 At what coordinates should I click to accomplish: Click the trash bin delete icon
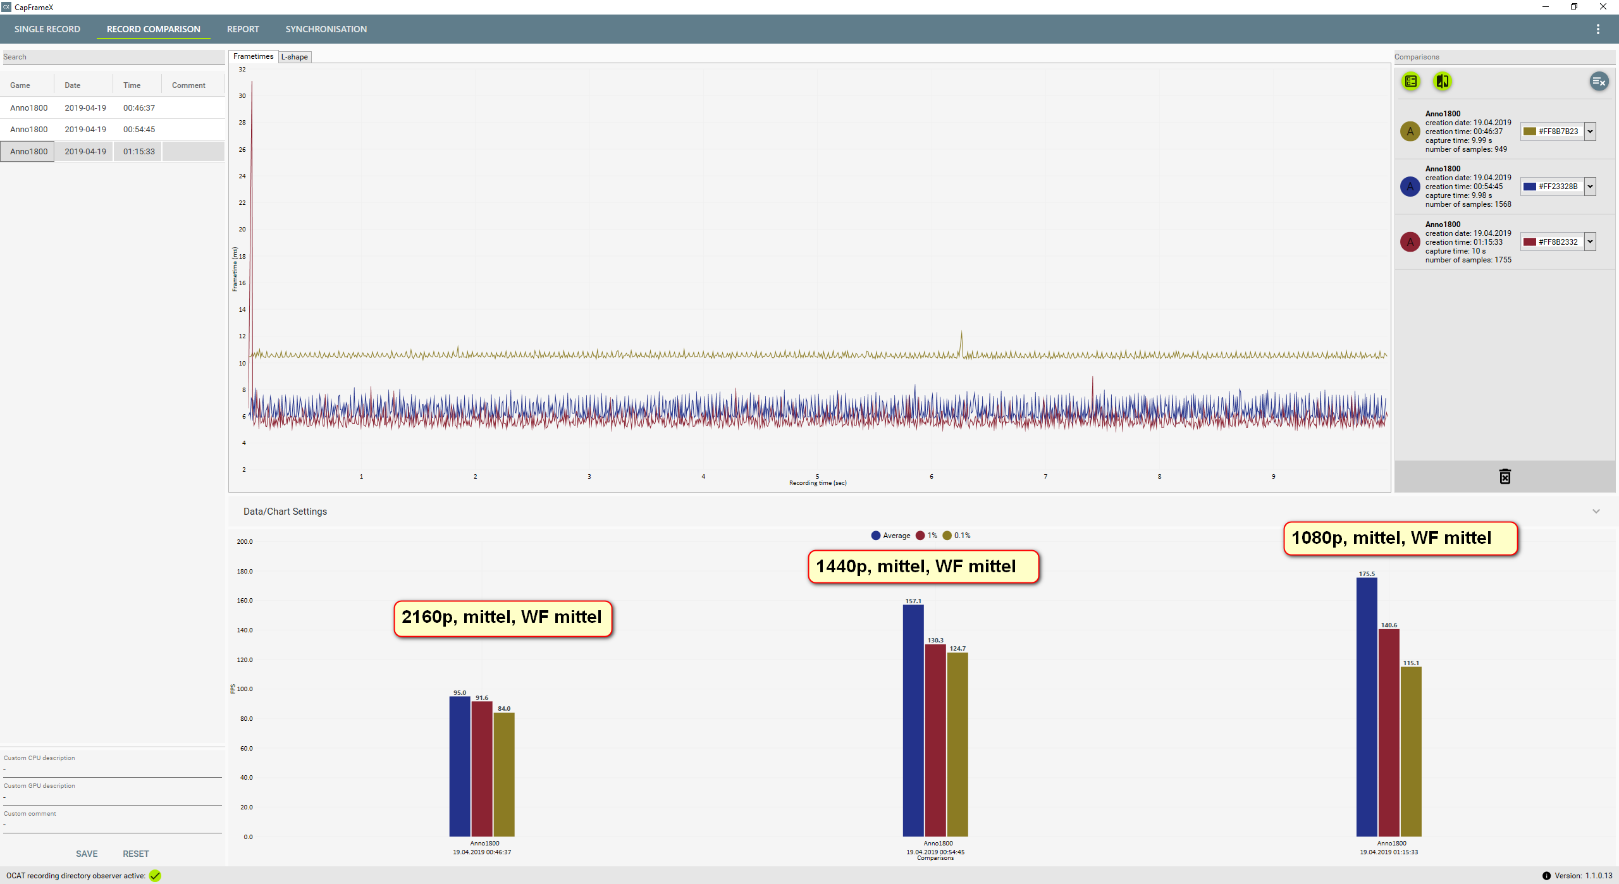pos(1505,477)
